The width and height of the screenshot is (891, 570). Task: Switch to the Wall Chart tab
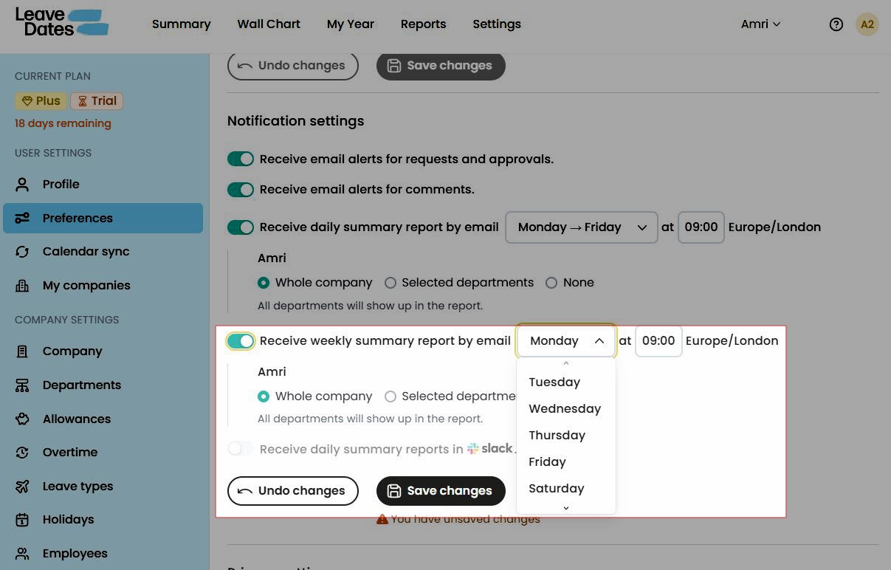[269, 24]
